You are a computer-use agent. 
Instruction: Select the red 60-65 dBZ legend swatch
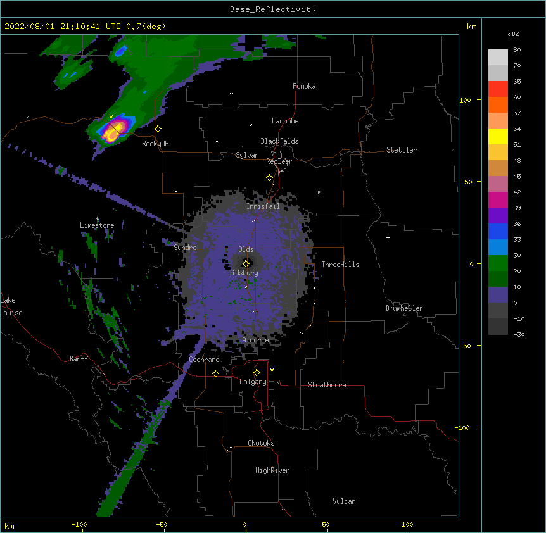point(498,89)
